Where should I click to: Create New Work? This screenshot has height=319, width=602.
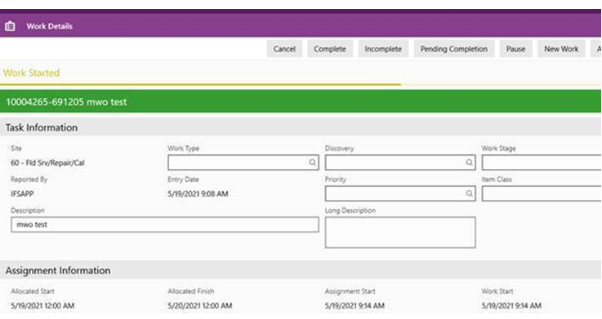coord(561,49)
